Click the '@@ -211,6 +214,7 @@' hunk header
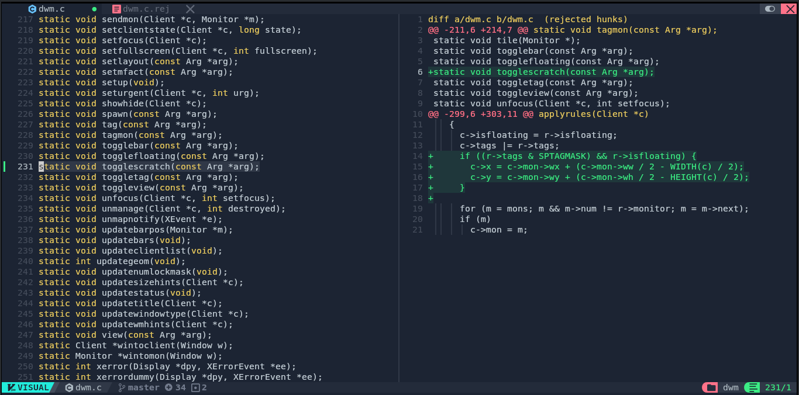The image size is (799, 395). 573,30
